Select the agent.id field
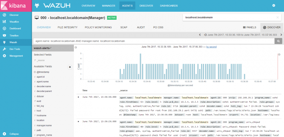Image resolution: width=284 pixels, height=137 pixels. click(41, 77)
